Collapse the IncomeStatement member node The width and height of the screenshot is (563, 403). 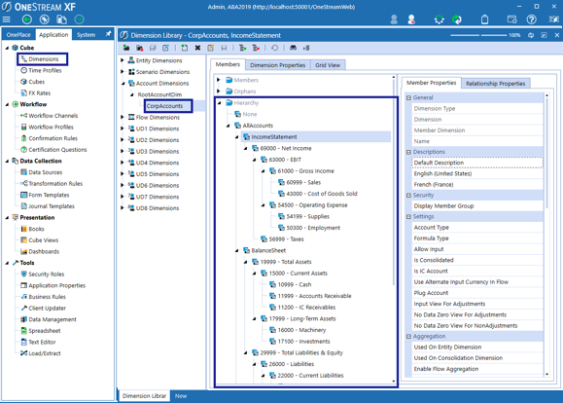237,137
